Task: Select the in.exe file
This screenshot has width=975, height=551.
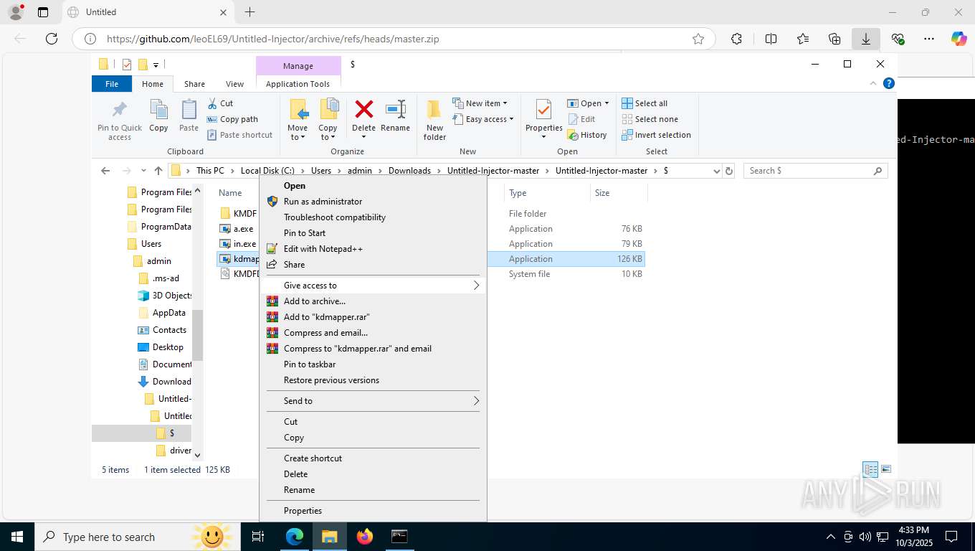Action: pyautogui.click(x=244, y=244)
